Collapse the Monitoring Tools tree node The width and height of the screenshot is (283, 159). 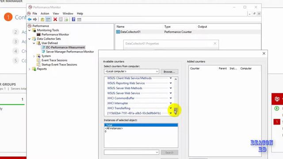[x=30, y=30]
